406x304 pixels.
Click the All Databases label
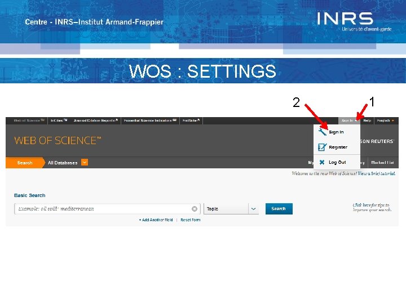63,163
